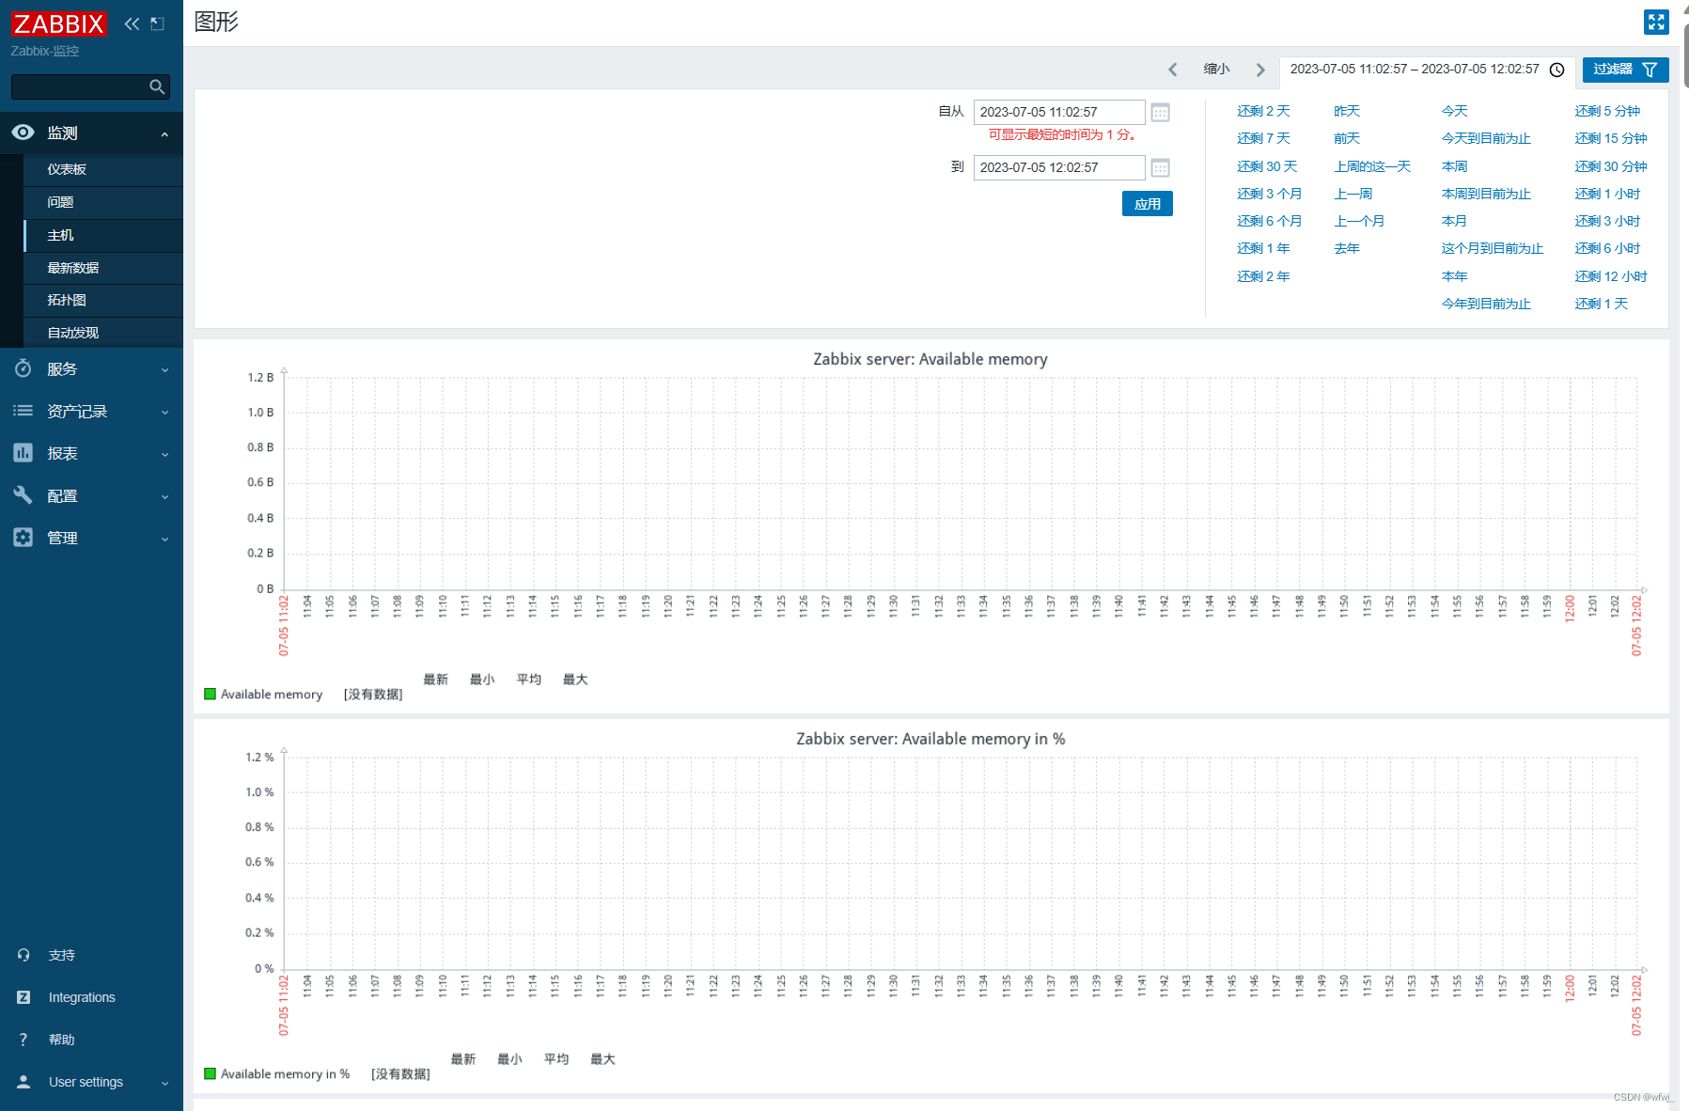Open 仪表板 menu item
This screenshot has width=1689, height=1111.
(x=103, y=169)
